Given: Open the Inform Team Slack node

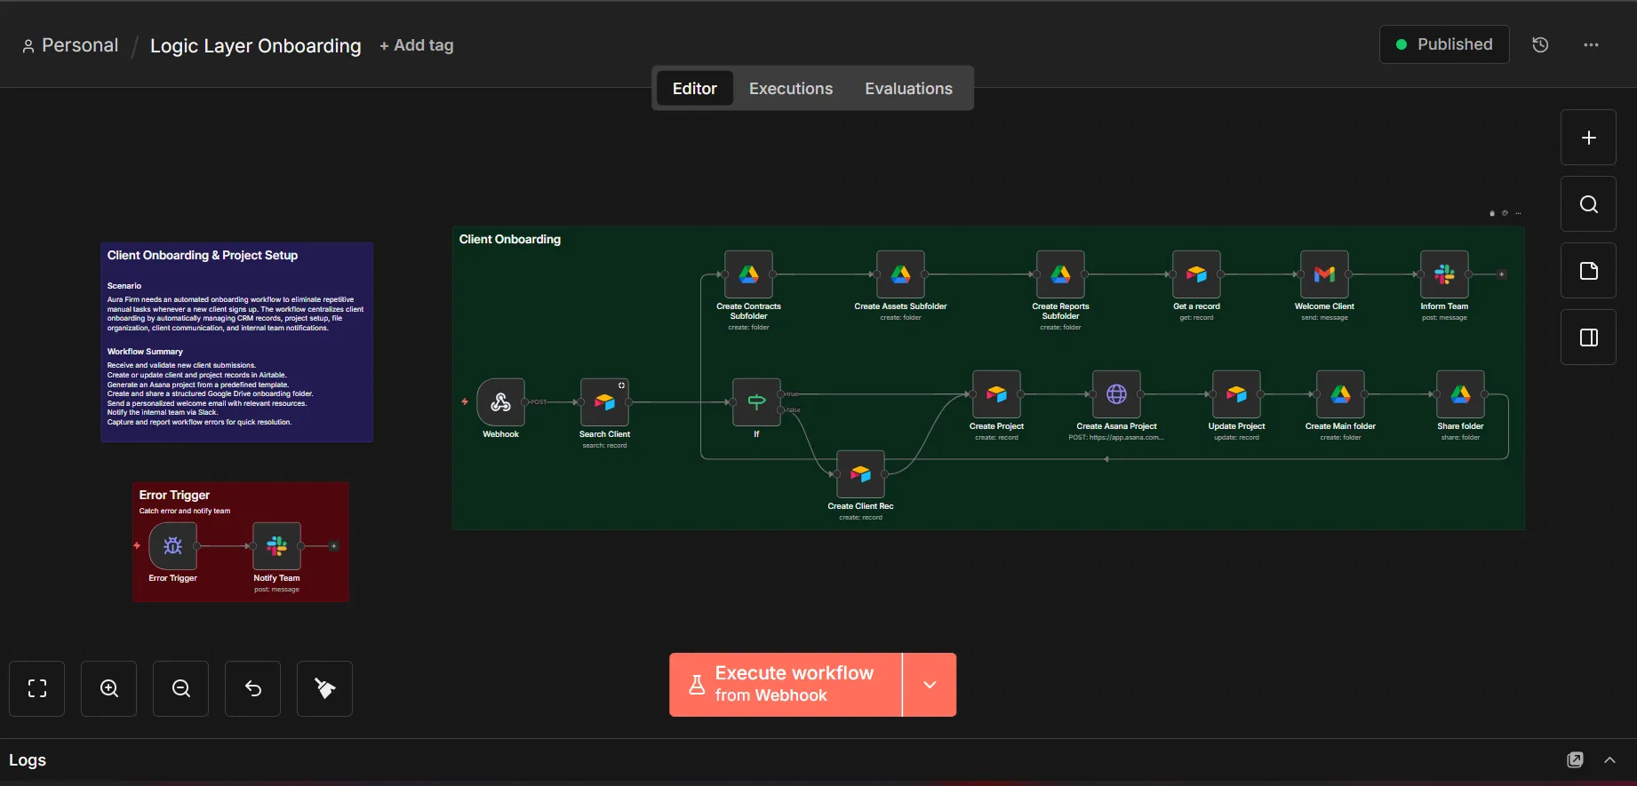Looking at the screenshot, I should 1444,274.
